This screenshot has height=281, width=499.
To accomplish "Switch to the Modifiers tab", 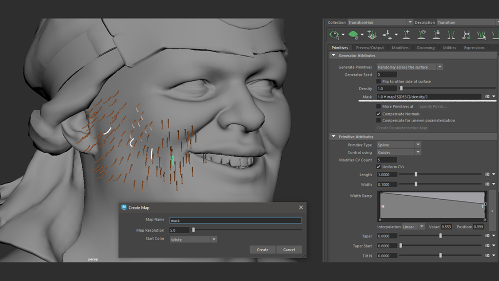I will (x=400, y=48).
